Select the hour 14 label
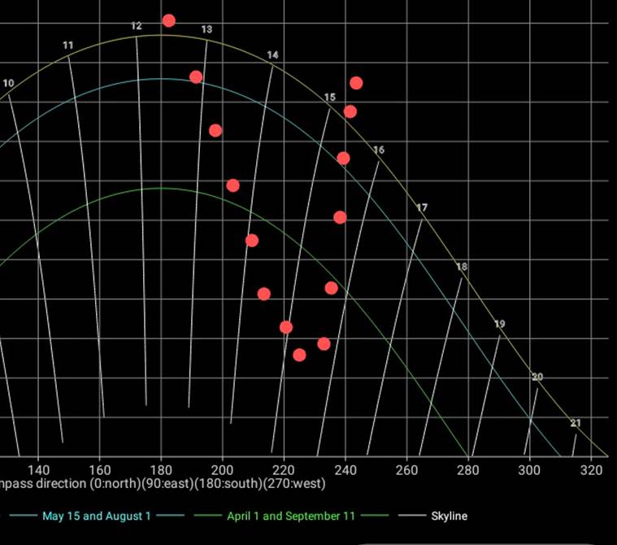This screenshot has height=545, width=617. click(272, 55)
